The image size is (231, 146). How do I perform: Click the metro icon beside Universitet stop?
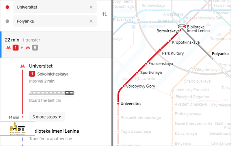pos(23,66)
